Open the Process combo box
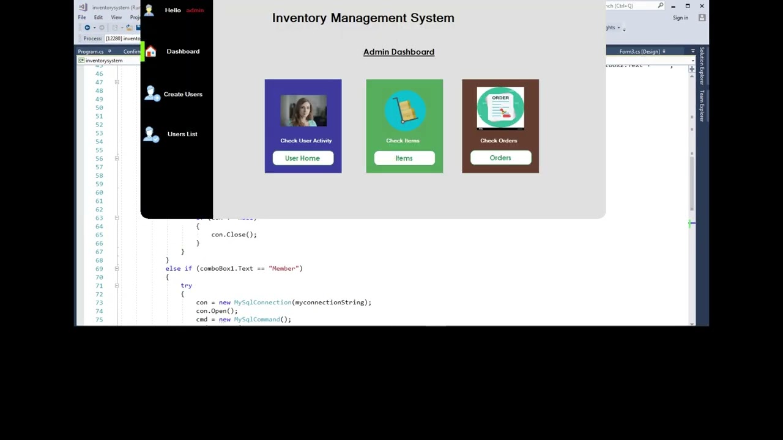This screenshot has width=783, height=440. point(122,38)
